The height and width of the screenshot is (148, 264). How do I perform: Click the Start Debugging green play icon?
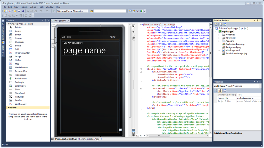click(x=54, y=11)
